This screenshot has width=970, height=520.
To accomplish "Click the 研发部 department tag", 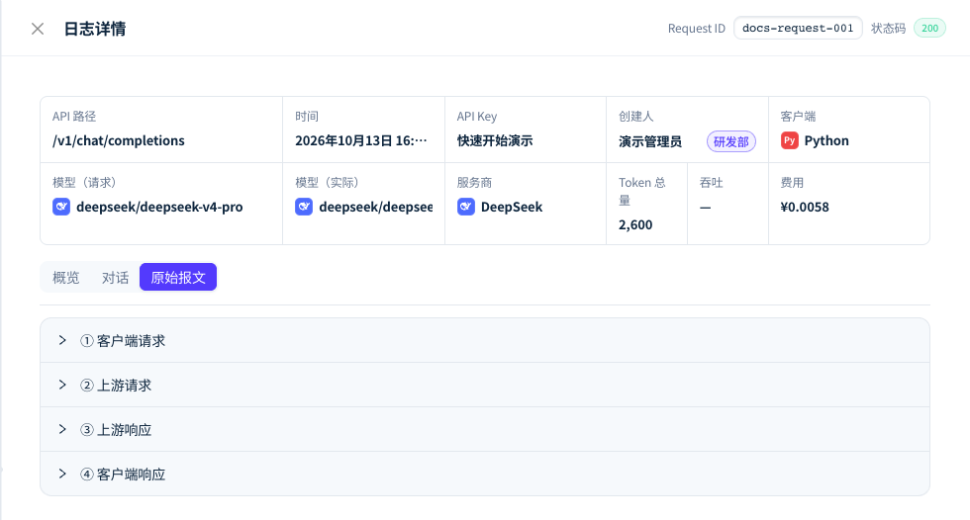I will point(731,142).
